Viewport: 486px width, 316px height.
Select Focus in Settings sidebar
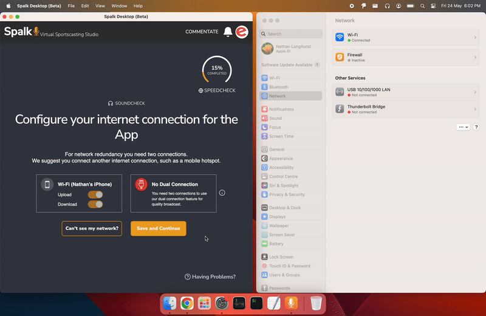tap(291, 127)
